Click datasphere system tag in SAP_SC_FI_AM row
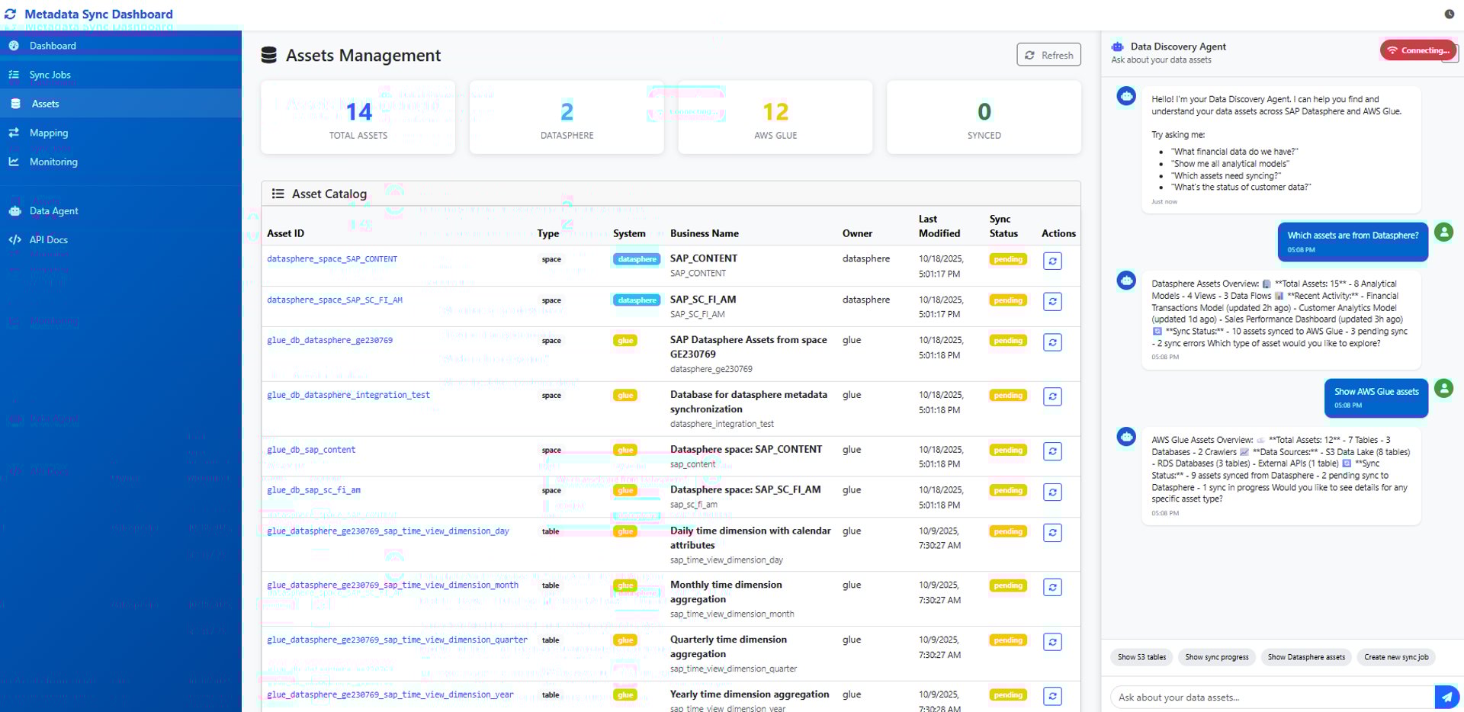This screenshot has height=712, width=1464. (637, 300)
